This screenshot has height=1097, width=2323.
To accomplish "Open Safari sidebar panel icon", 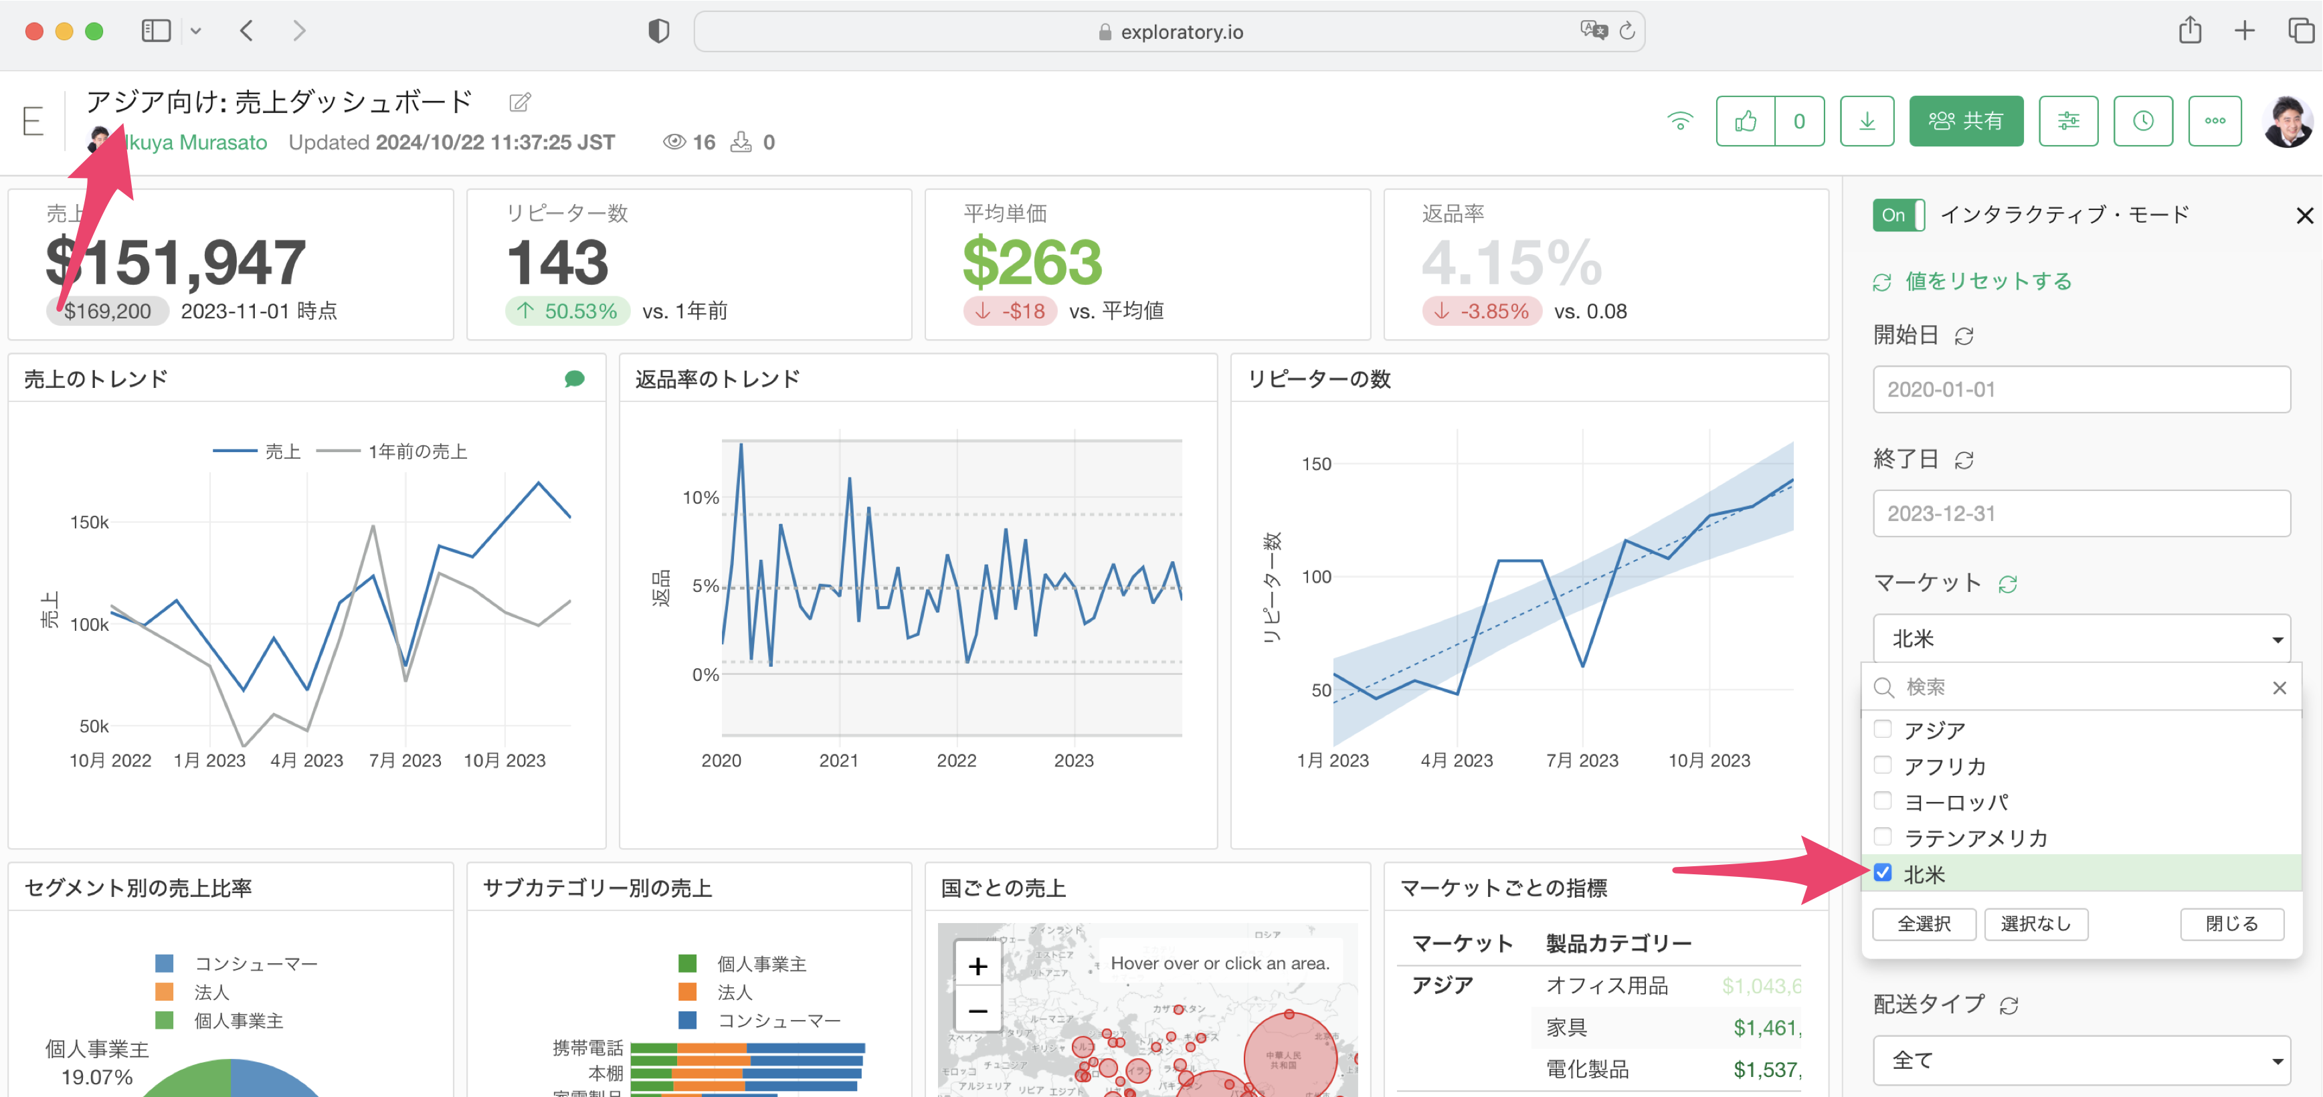I will tap(156, 31).
